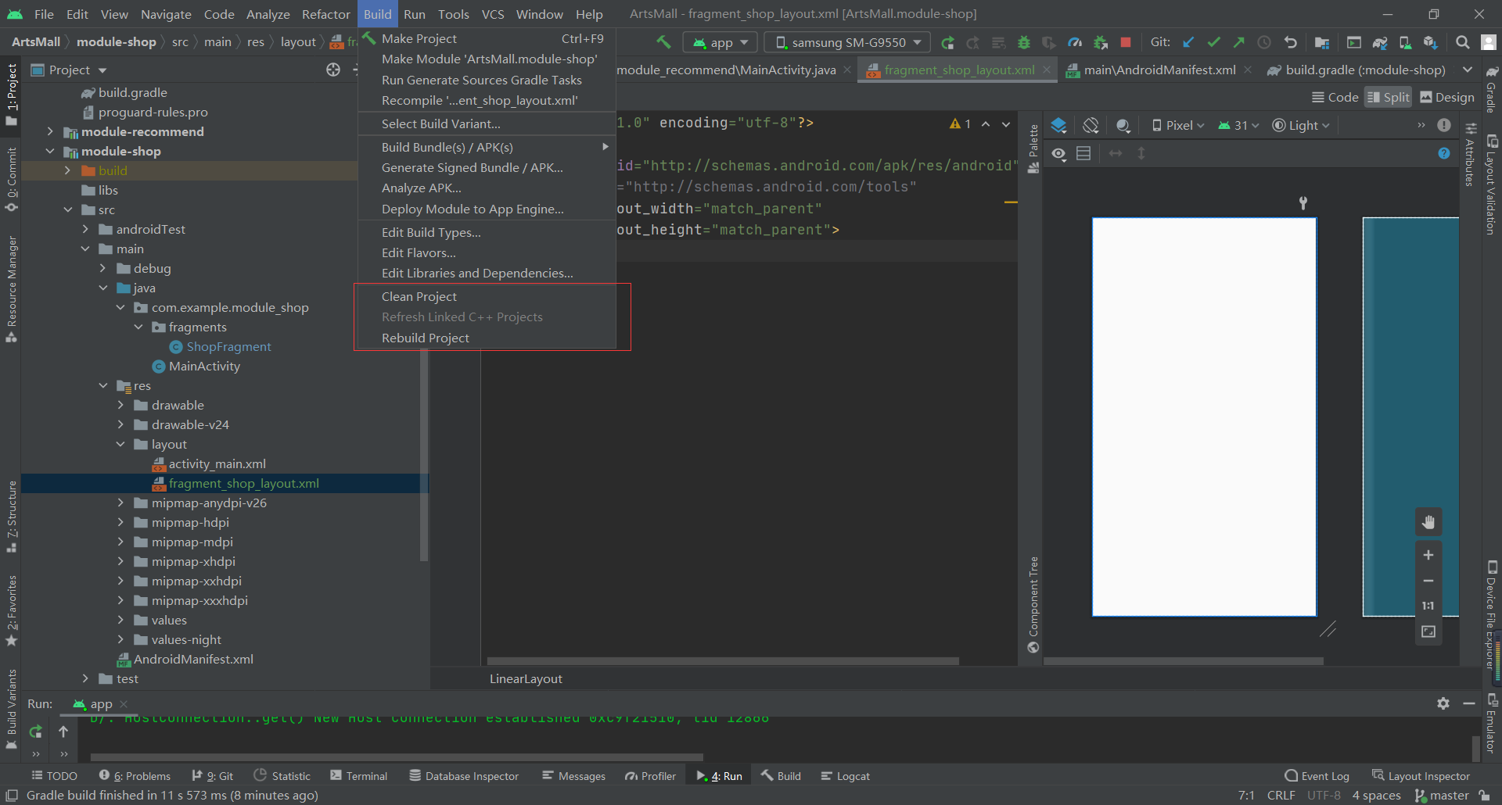Click the green Debug bug icon
This screenshot has height=805, width=1502.
click(x=1023, y=42)
